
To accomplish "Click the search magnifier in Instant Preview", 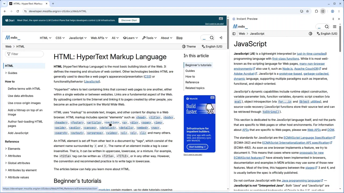I will tap(327, 27).
